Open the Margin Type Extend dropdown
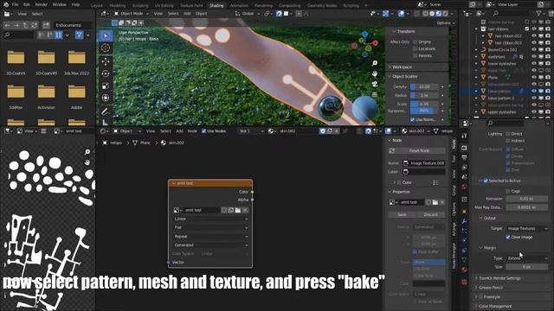Image resolution: width=554 pixels, height=311 pixels. click(x=527, y=258)
